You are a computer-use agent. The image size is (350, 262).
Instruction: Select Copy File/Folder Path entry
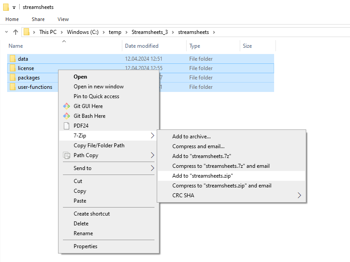tap(99, 146)
